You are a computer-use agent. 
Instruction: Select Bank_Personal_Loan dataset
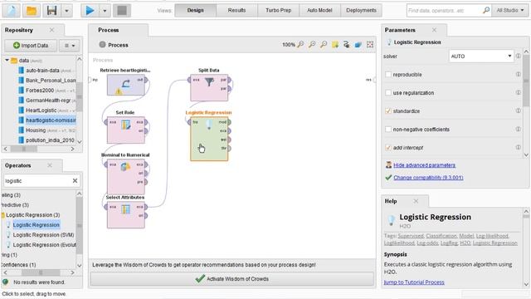point(51,81)
